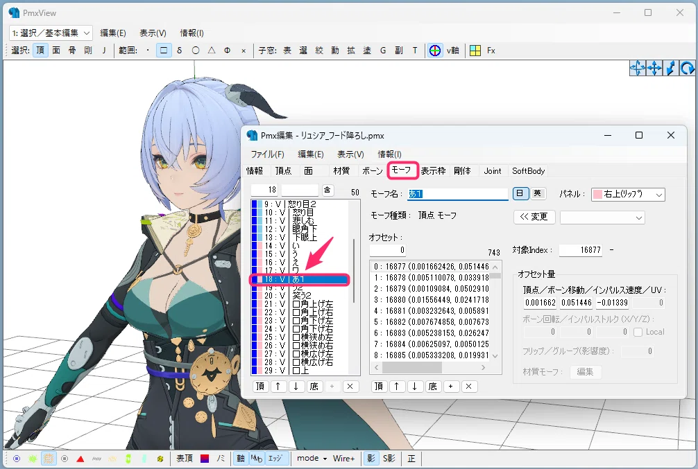Open the T sub-window button
The image size is (698, 469).
click(x=415, y=51)
